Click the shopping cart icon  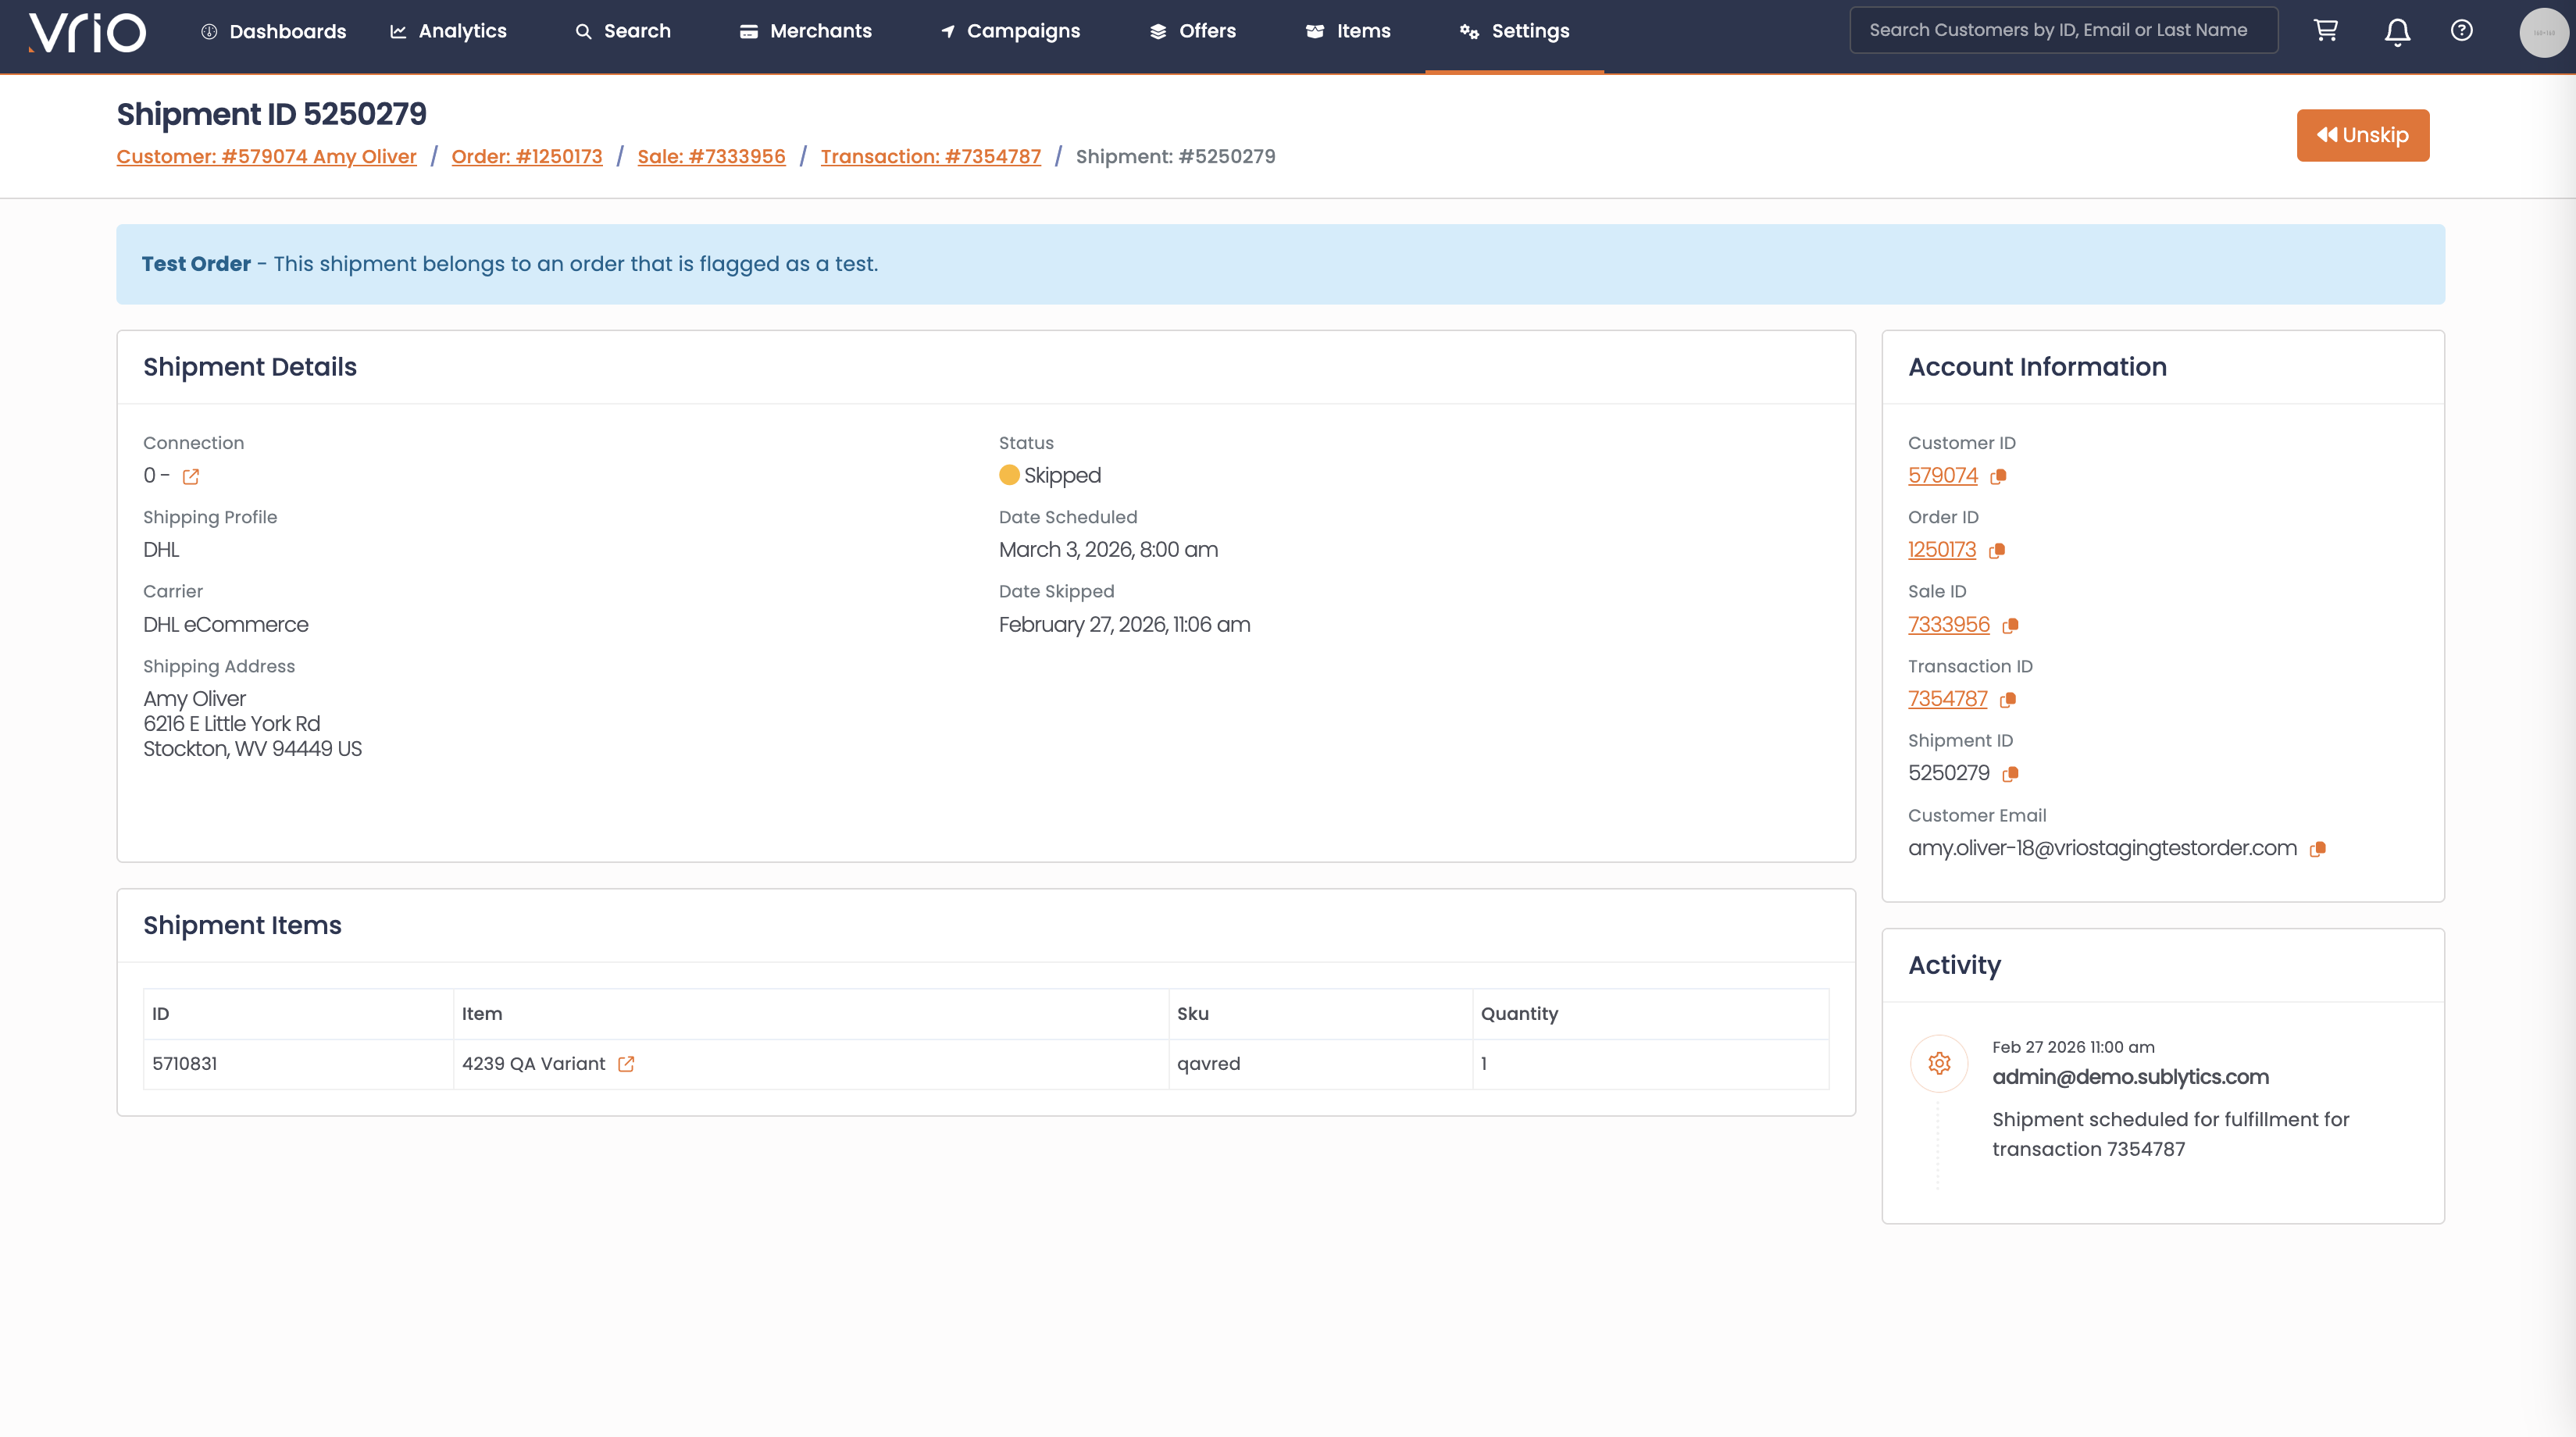tap(2325, 31)
